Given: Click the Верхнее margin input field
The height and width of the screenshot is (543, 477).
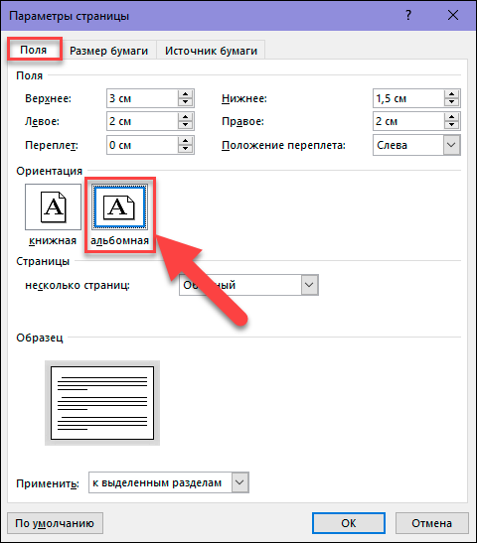Looking at the screenshot, I should 142,98.
